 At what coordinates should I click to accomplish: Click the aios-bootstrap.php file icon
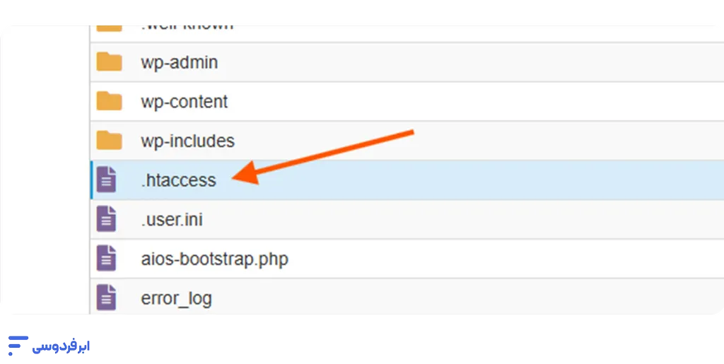click(x=106, y=259)
